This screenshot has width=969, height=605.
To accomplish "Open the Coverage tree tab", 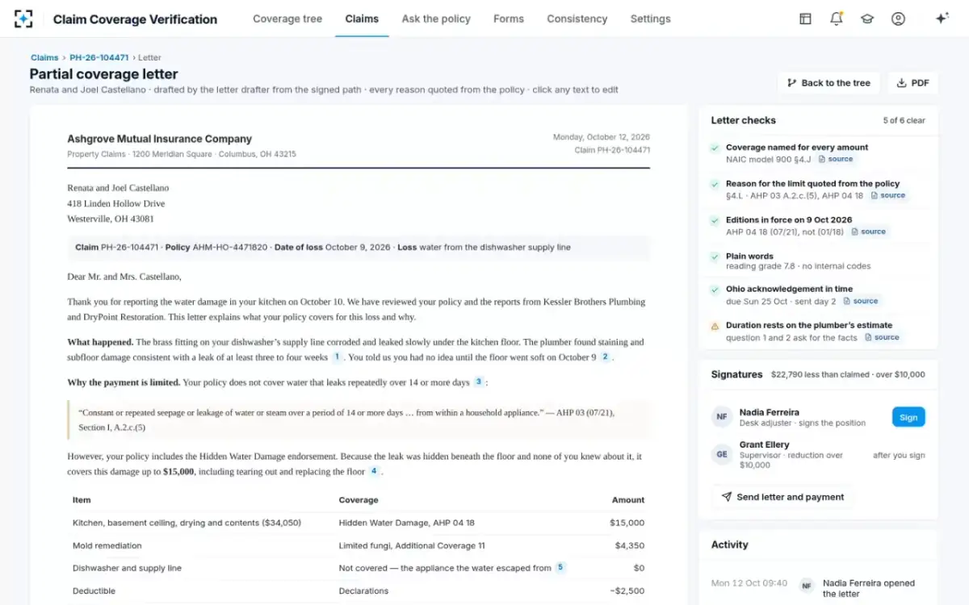I will tap(287, 19).
